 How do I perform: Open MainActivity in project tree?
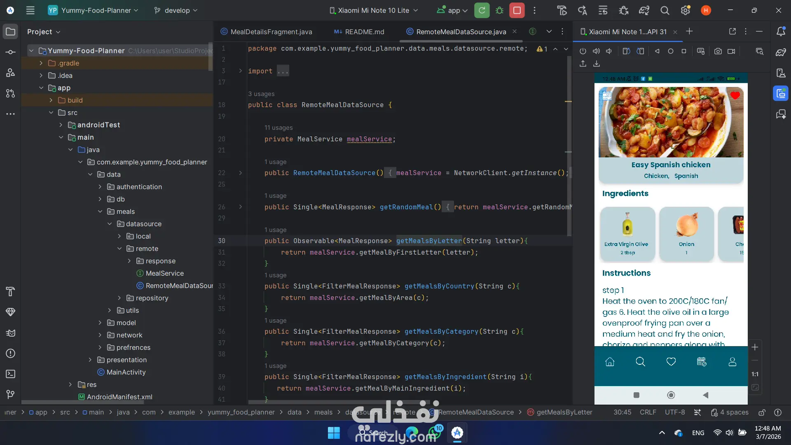tap(126, 372)
